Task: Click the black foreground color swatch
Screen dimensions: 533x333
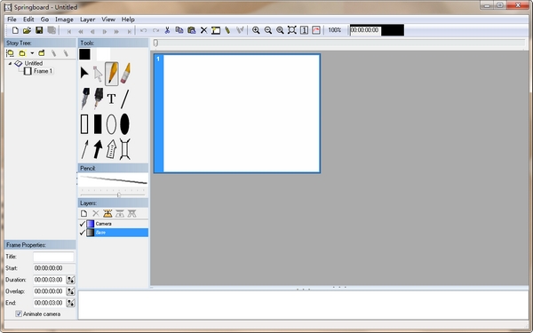Action: click(x=84, y=54)
